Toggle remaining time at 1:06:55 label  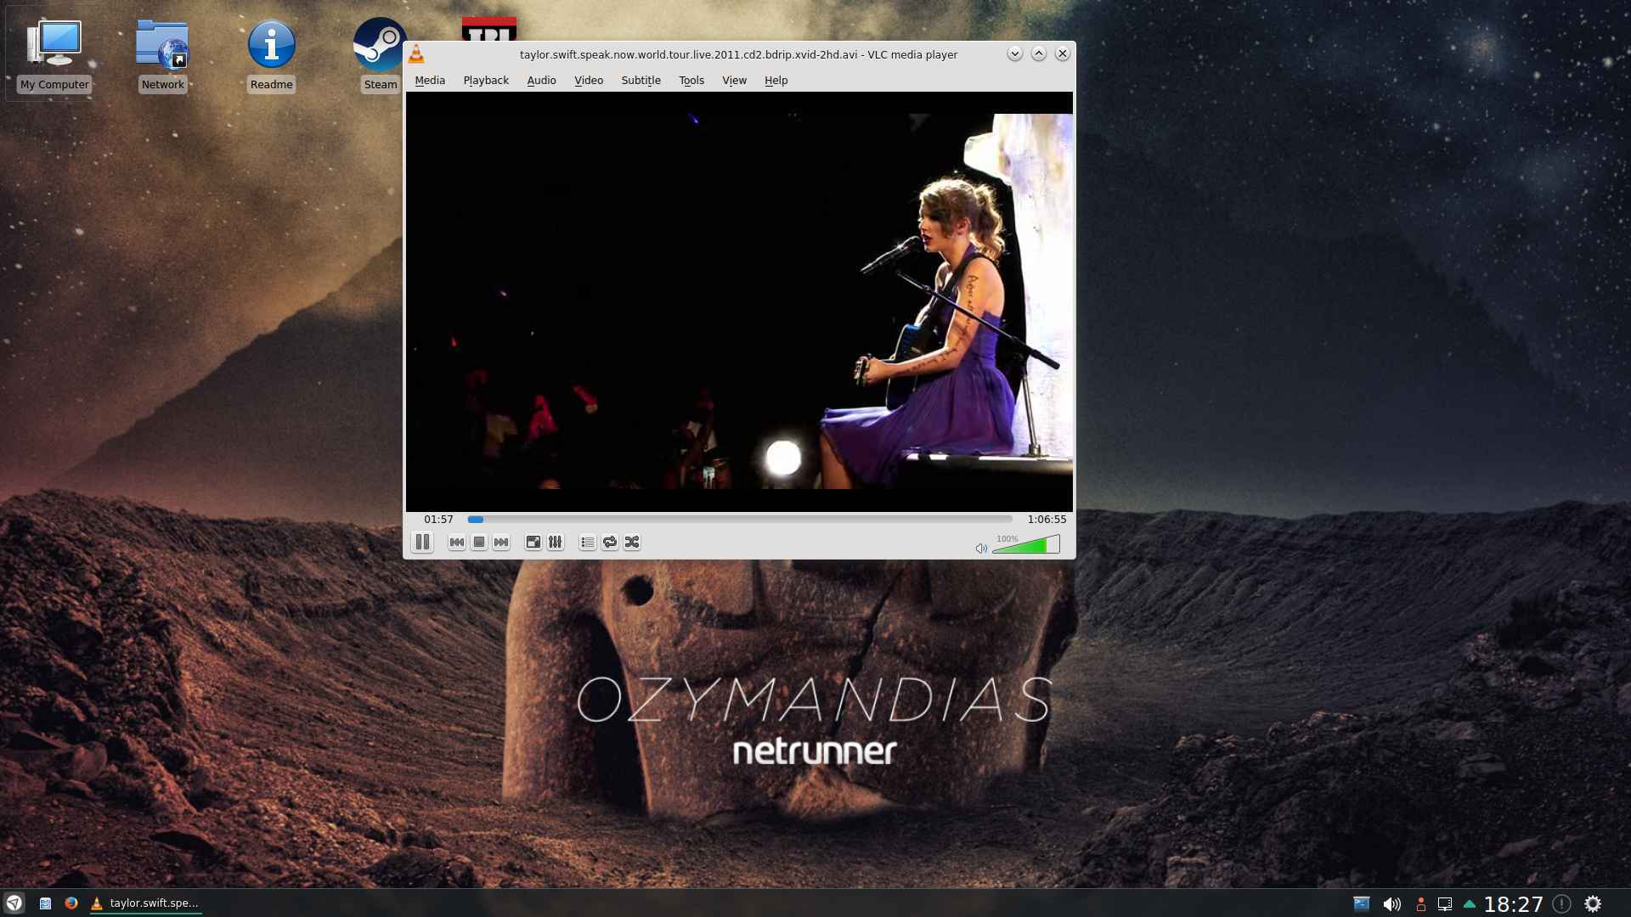tap(1047, 519)
